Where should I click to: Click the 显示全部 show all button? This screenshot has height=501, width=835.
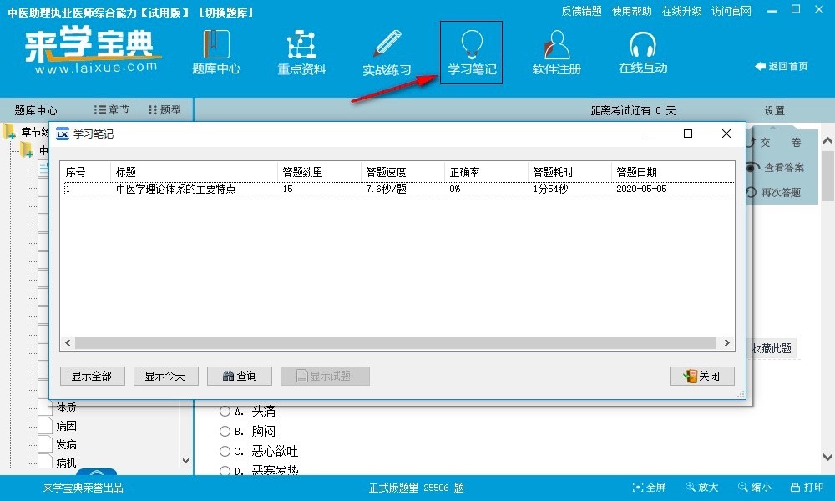point(92,376)
